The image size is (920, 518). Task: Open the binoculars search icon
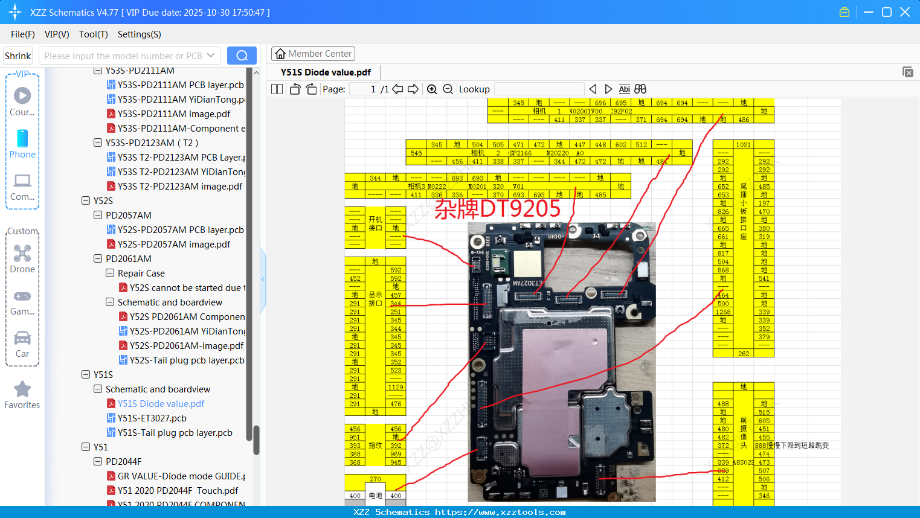(640, 89)
